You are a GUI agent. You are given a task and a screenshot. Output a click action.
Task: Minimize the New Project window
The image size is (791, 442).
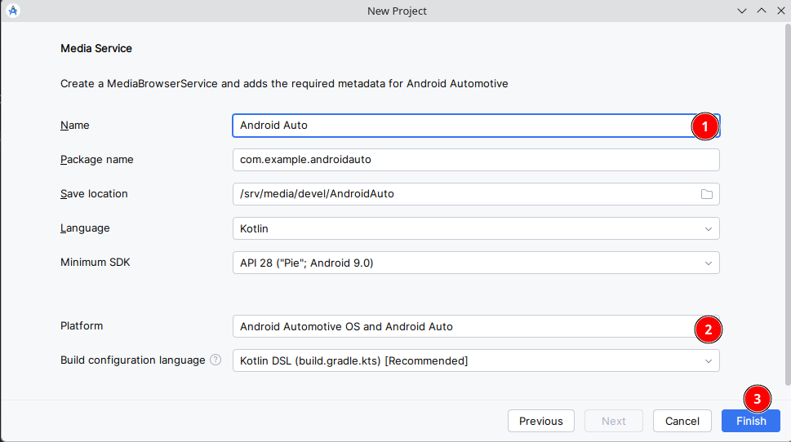pyautogui.click(x=742, y=11)
